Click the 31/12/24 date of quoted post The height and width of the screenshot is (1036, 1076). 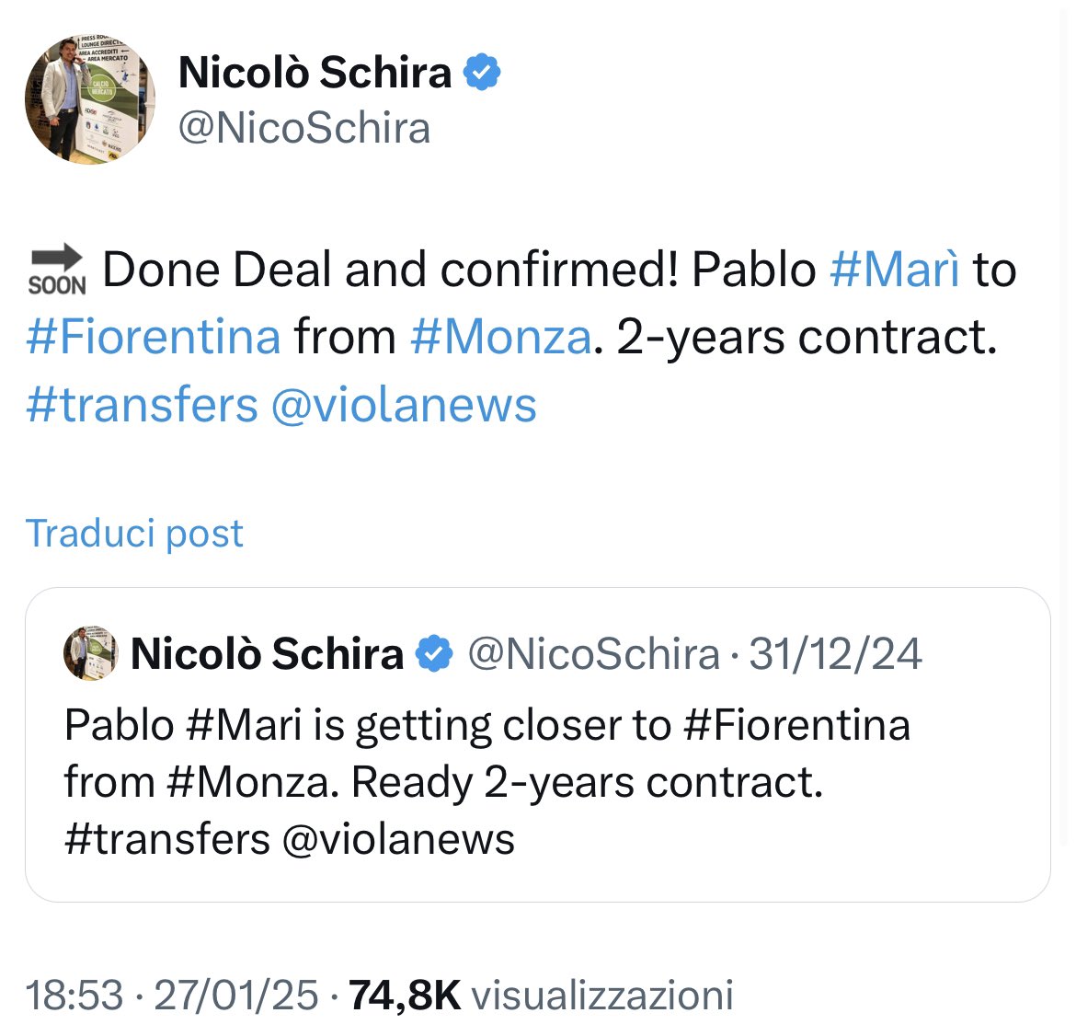[x=835, y=653]
